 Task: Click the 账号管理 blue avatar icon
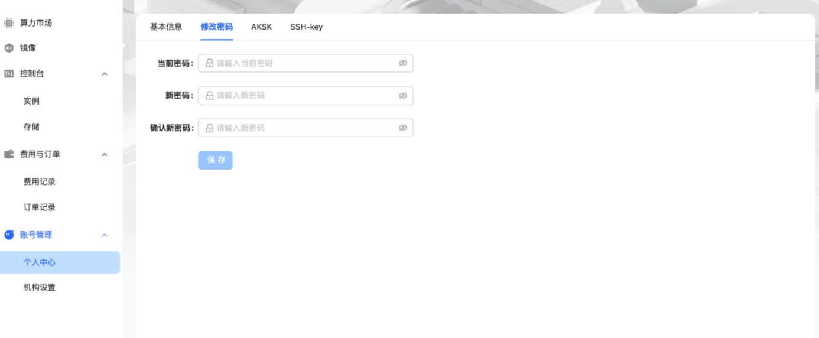(9, 235)
